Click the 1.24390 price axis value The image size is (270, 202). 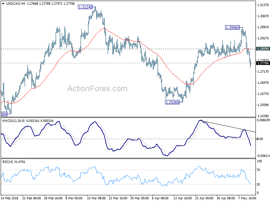(263, 116)
